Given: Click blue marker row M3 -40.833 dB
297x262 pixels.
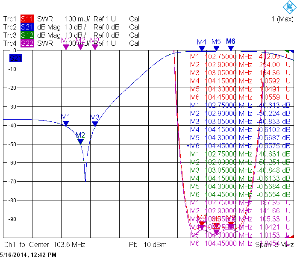Looking at the screenshot, I should (240, 121).
